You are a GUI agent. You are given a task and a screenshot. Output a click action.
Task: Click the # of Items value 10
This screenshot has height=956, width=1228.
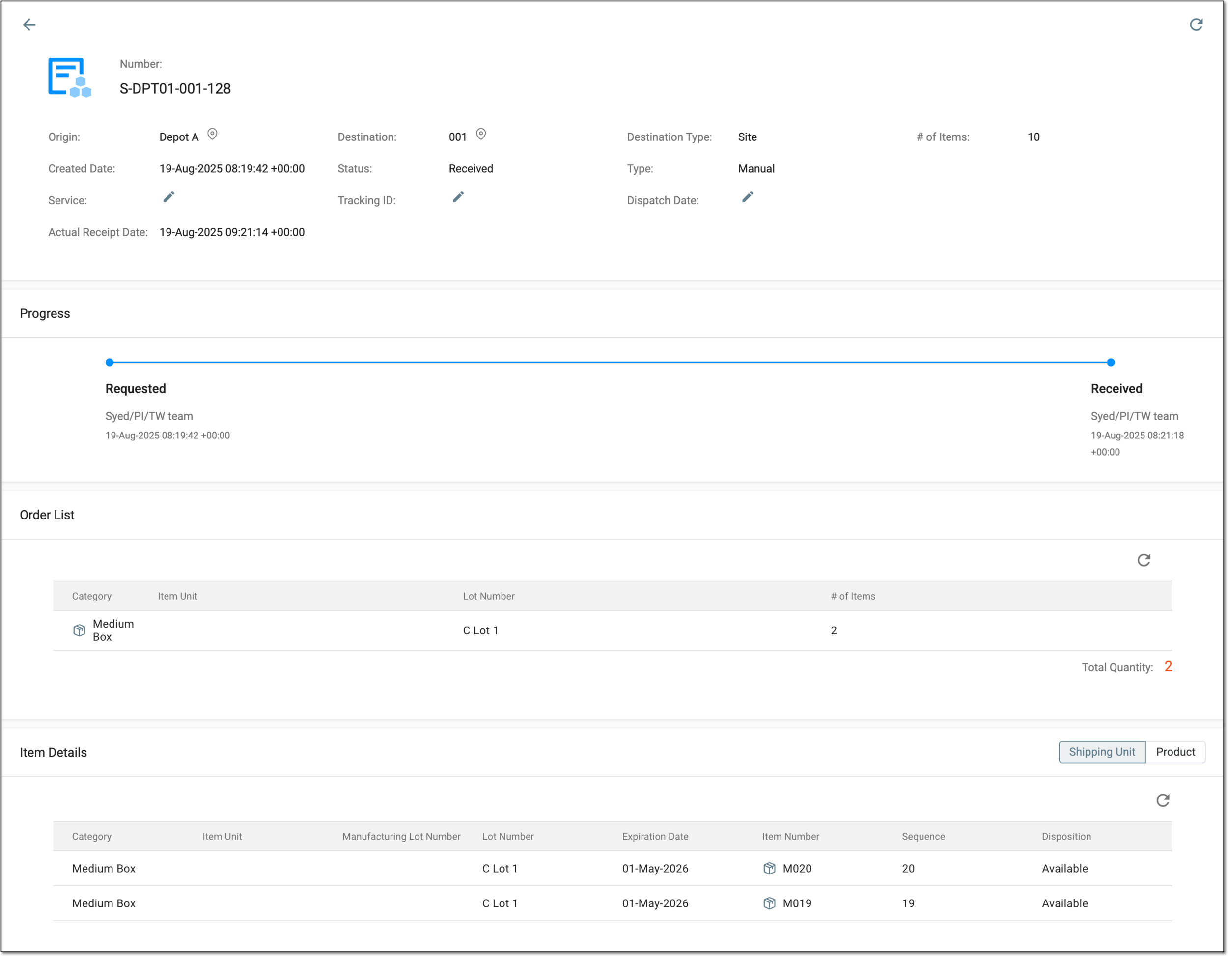[1033, 137]
